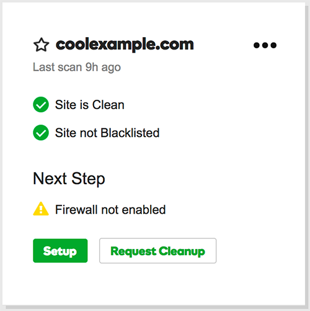Screen dimensions: 310x311
Task: Expand the site card ellipsis menu
Action: [265, 45]
